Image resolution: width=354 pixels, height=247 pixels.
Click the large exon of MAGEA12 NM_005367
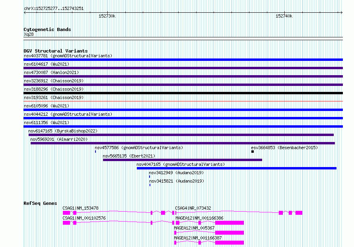tap(230, 233)
